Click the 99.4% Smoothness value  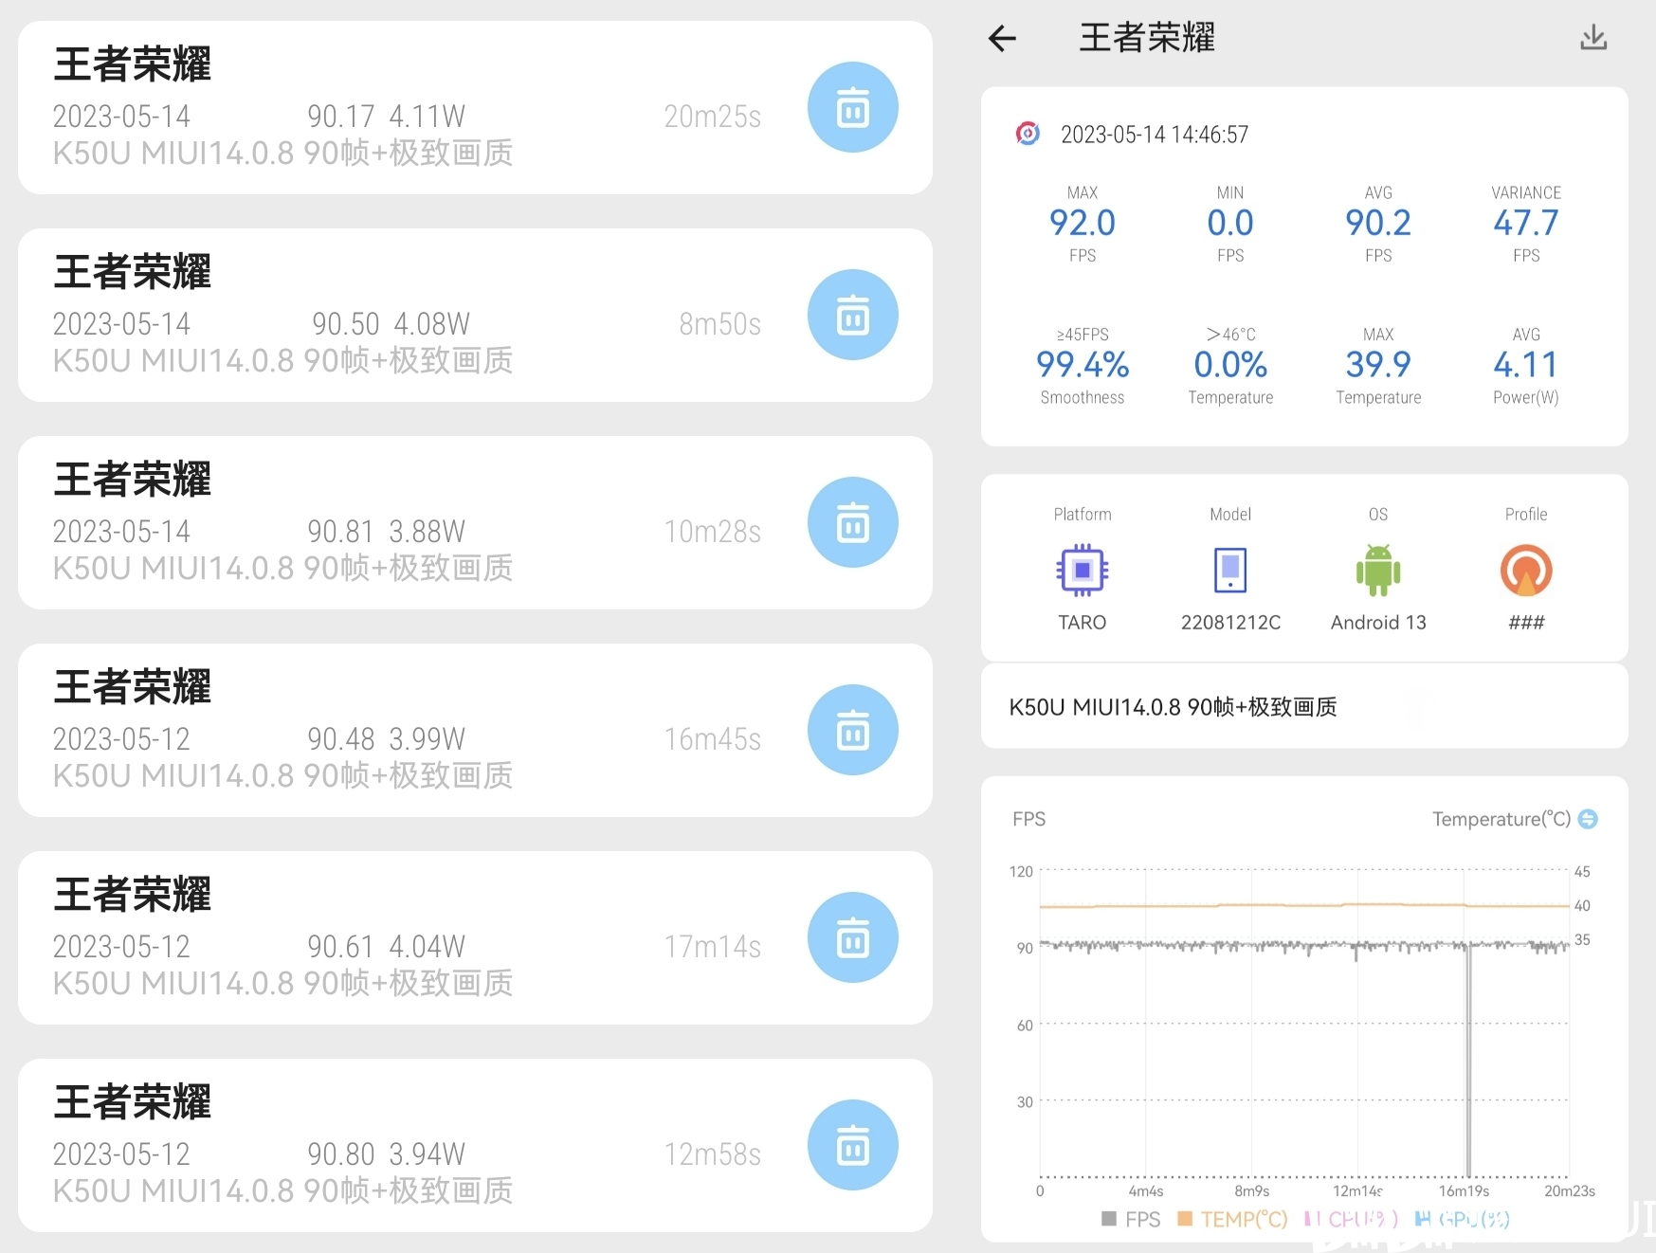pyautogui.click(x=1082, y=365)
